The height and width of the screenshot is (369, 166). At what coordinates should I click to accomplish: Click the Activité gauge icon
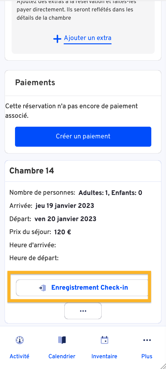tap(20, 340)
